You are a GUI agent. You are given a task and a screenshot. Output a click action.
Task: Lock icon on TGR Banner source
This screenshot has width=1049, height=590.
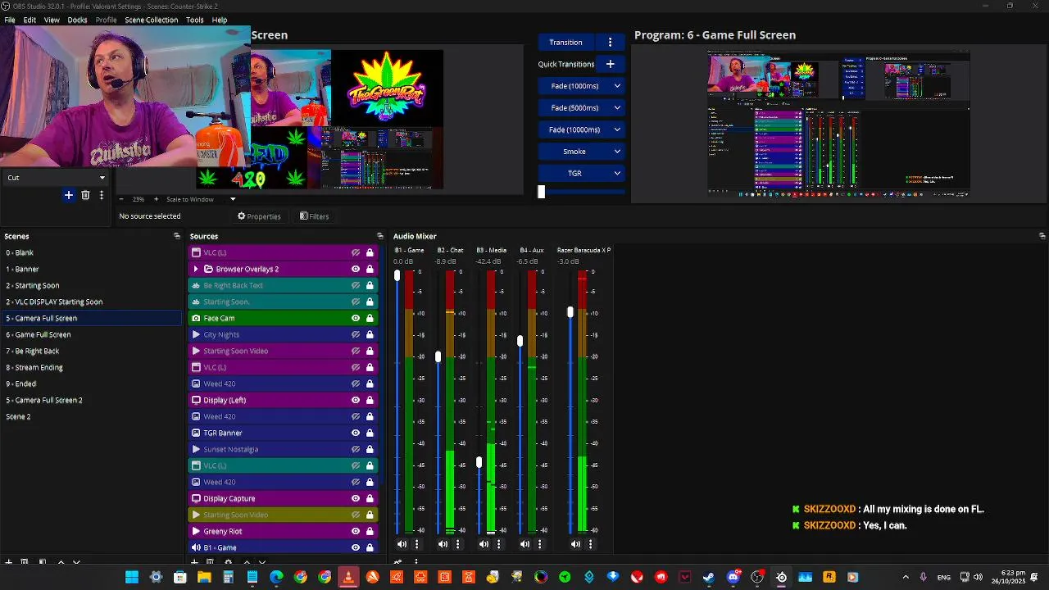[370, 433]
